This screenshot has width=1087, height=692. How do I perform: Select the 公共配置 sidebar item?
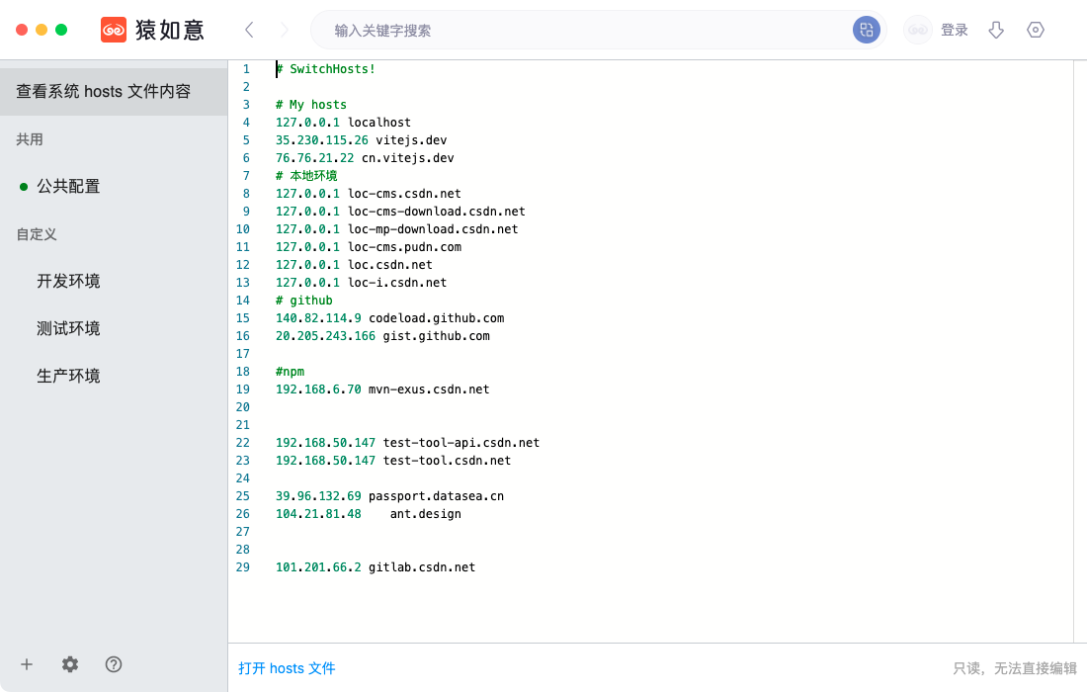114,186
